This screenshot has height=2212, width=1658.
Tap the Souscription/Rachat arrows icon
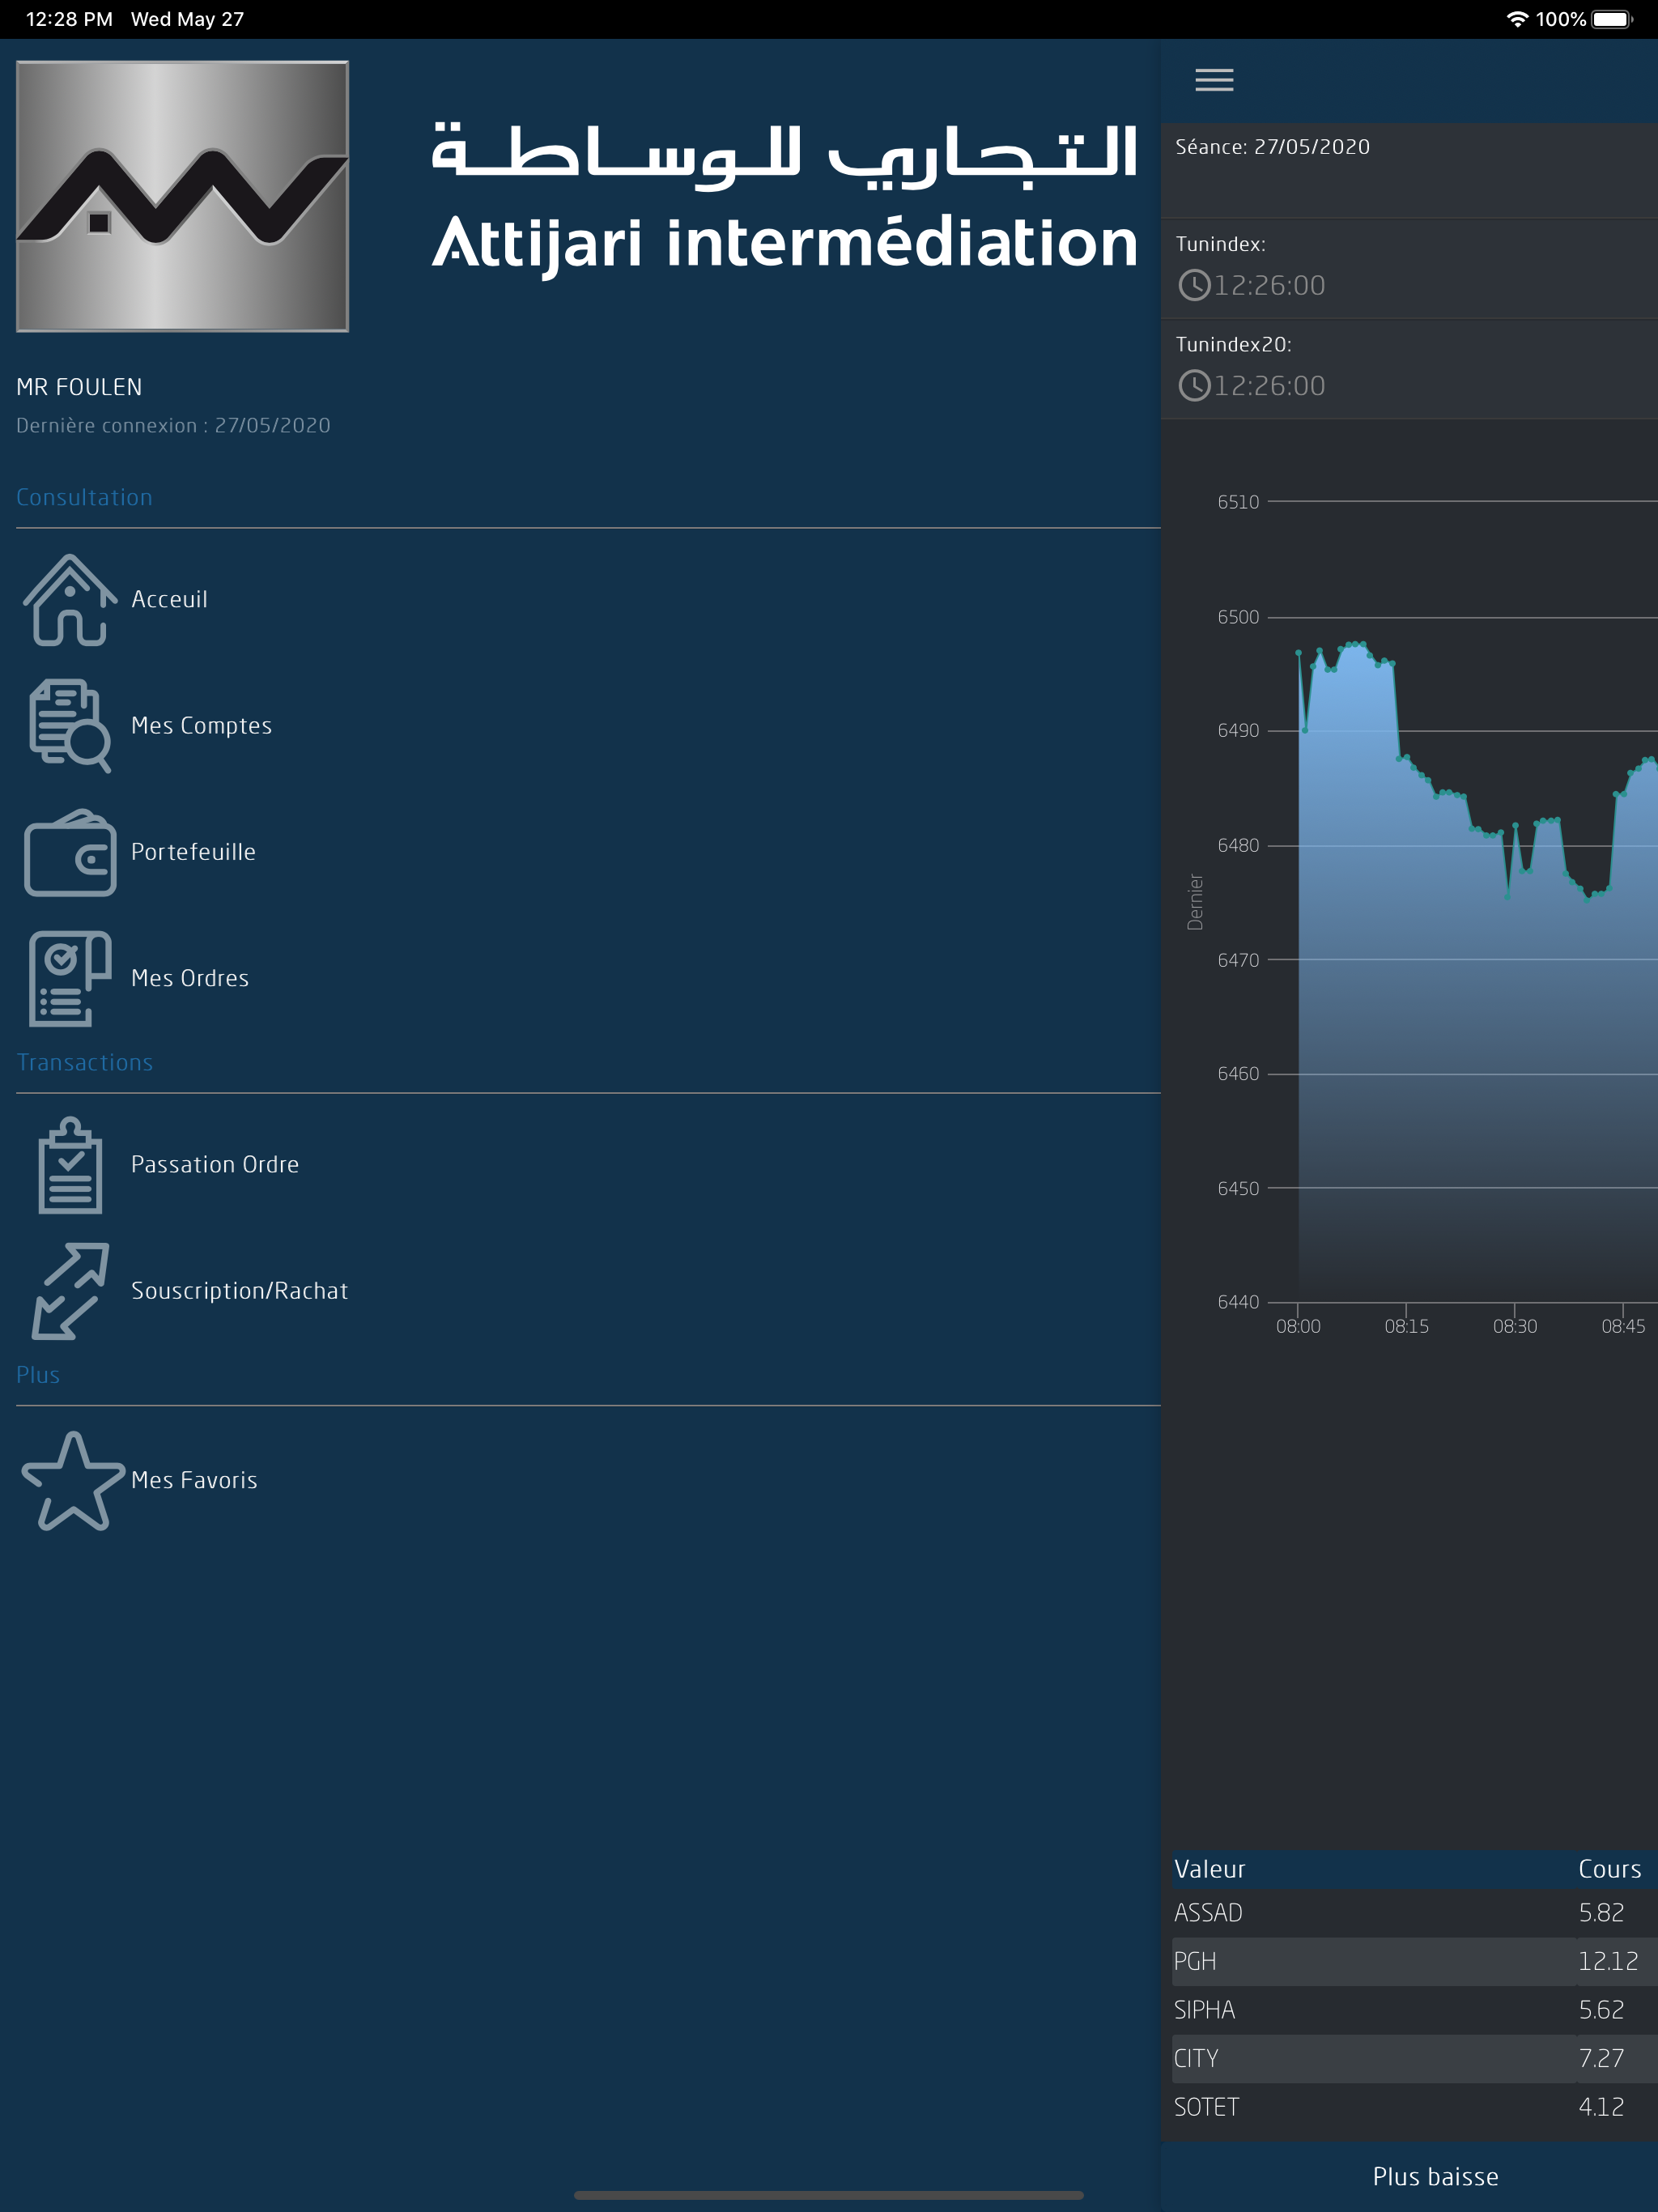click(70, 1291)
